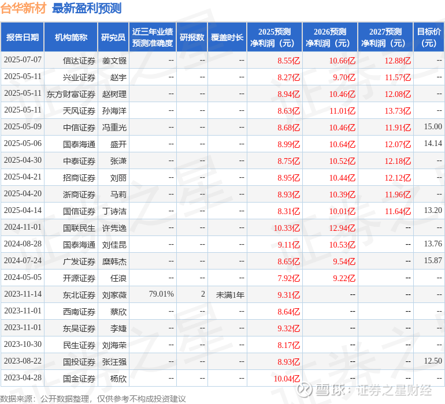
Task: Click the 报告日期 column header
Action: pos(23,37)
